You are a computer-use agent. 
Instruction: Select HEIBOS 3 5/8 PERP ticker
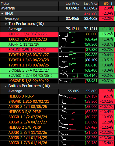click(x=25, y=112)
